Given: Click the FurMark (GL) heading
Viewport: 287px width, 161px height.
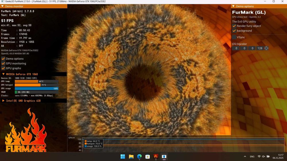Looking at the screenshot, I should 249,12.
